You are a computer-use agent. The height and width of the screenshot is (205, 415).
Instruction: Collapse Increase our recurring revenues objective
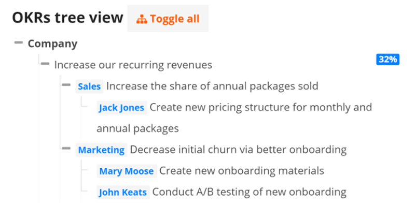(x=45, y=64)
